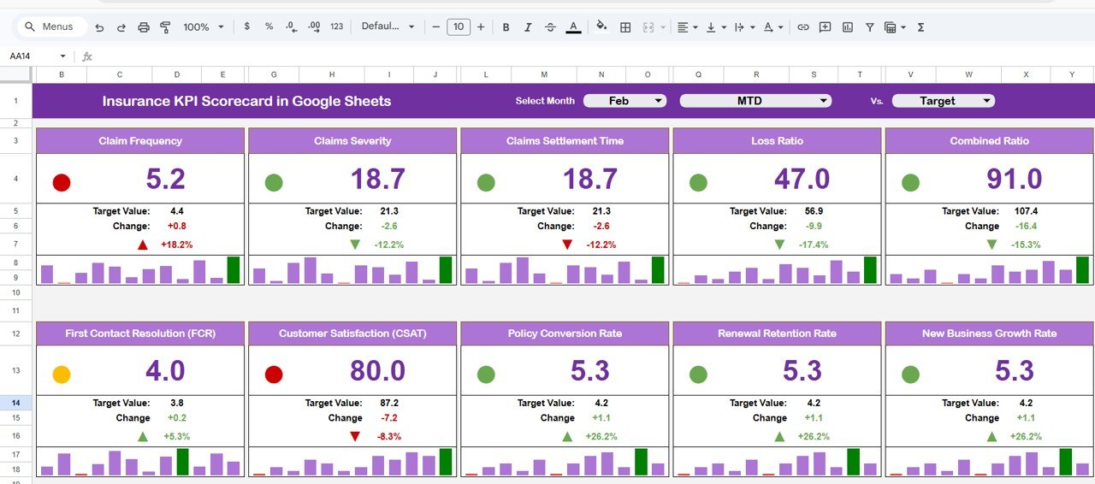Open the Menus search box
1095x484 pixels.
click(51, 27)
